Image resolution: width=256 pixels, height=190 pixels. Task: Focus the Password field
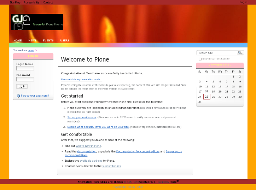tap(25, 79)
